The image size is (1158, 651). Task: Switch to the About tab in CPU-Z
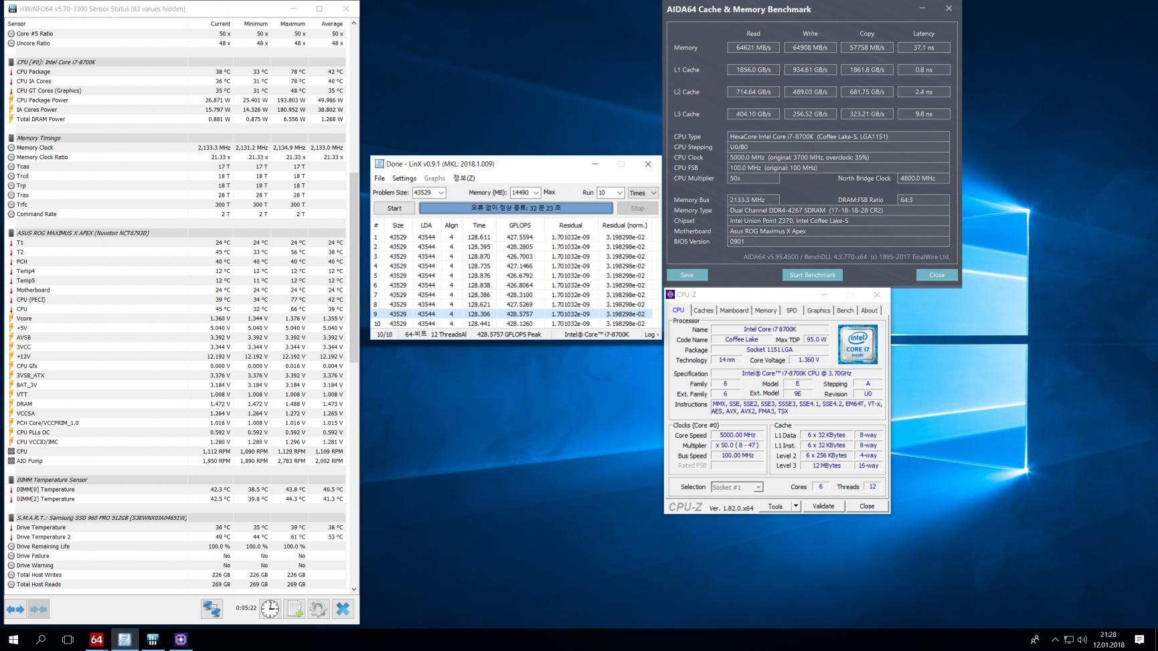[x=869, y=310]
